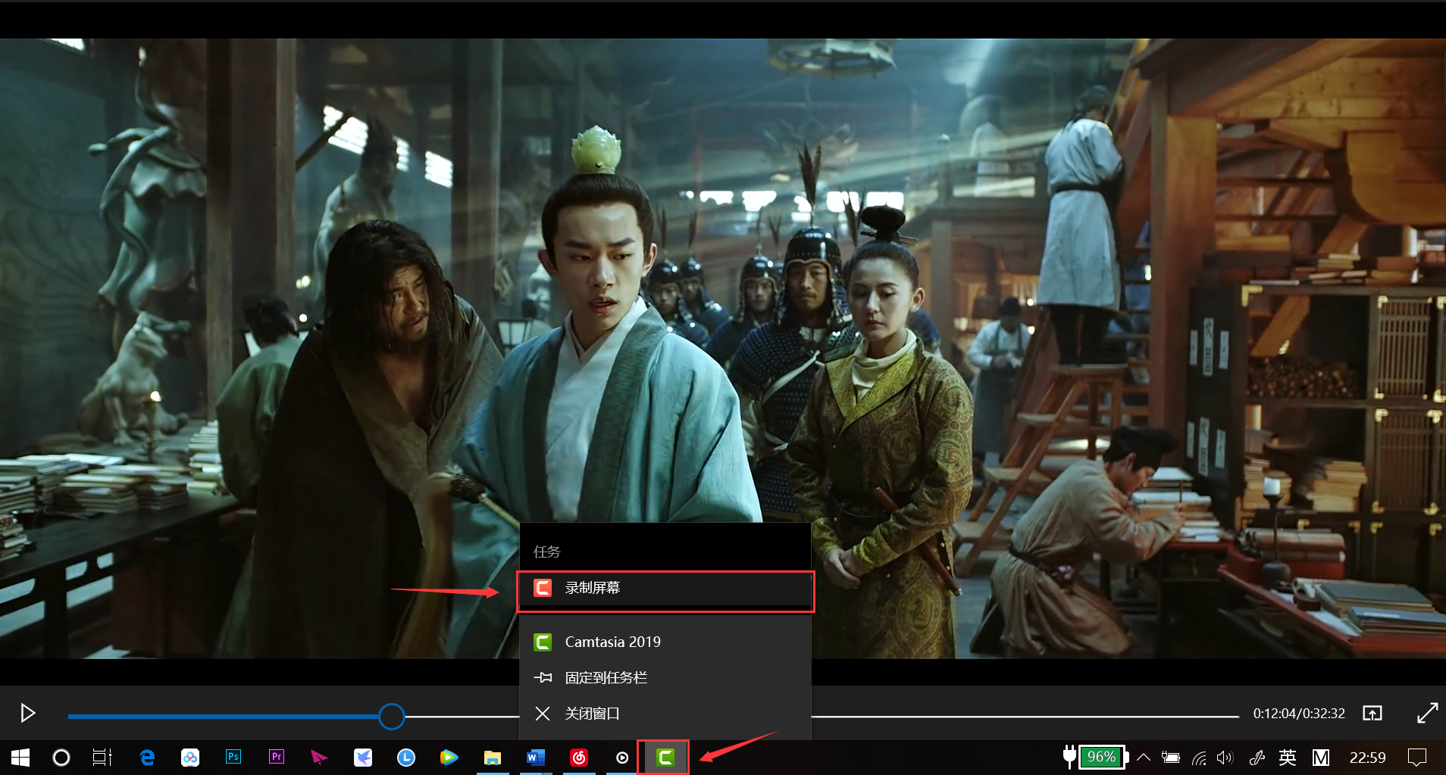Open the clock showing 22:59

1368,758
